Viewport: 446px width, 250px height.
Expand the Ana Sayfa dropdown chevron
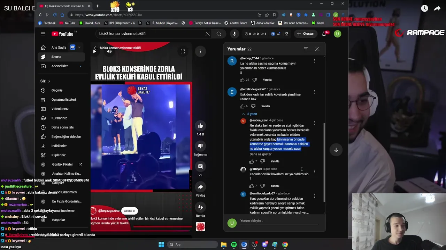point(79,47)
